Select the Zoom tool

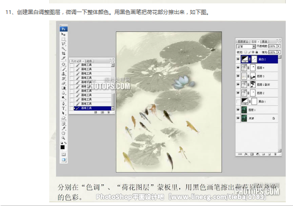point(63,138)
